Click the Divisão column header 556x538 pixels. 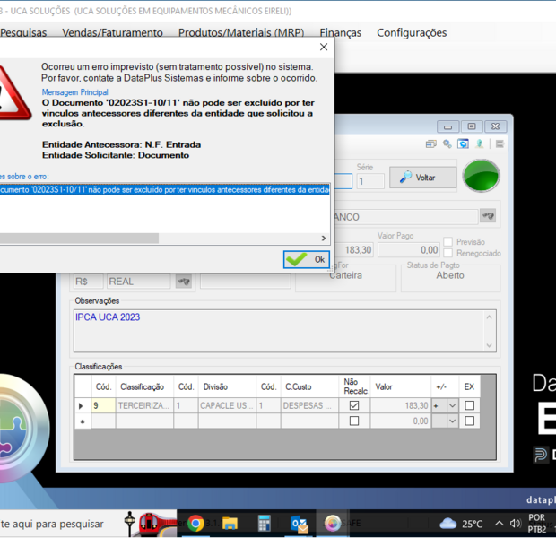(227, 386)
